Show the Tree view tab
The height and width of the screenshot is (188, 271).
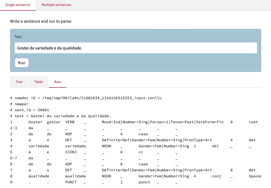(x=19, y=82)
